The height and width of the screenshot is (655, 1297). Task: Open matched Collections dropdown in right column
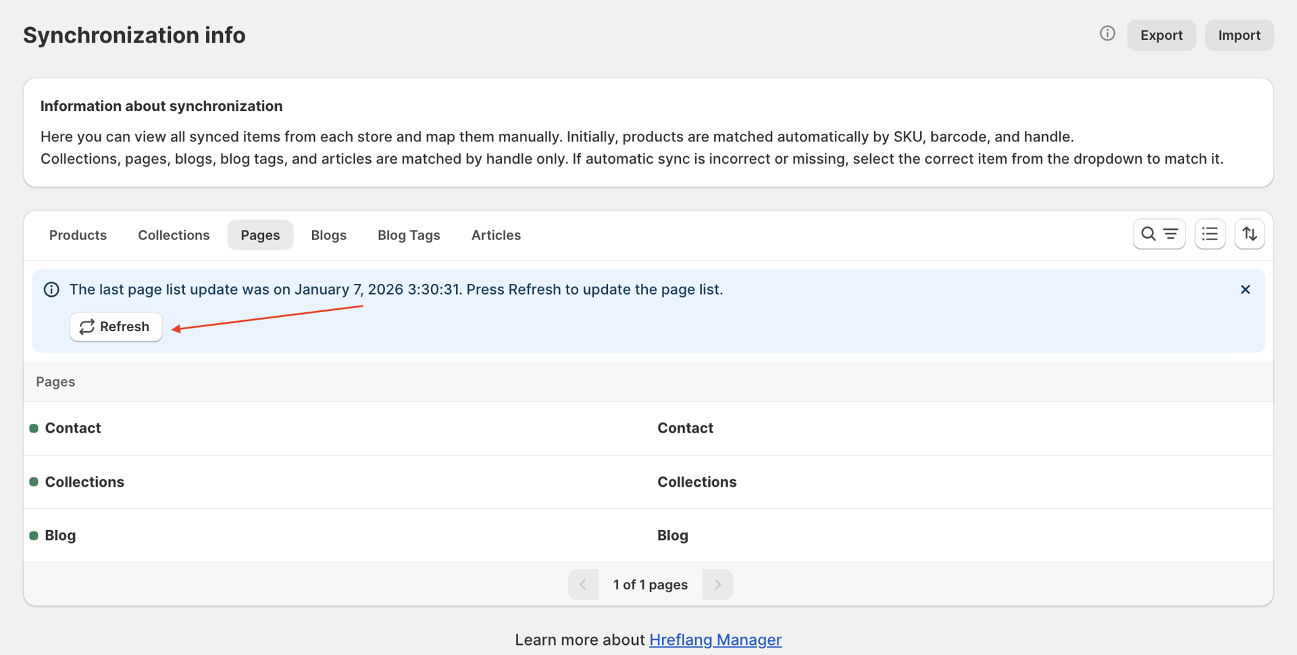(696, 482)
